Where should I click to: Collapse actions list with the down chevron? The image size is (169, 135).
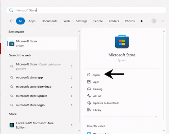click(x=156, y=117)
